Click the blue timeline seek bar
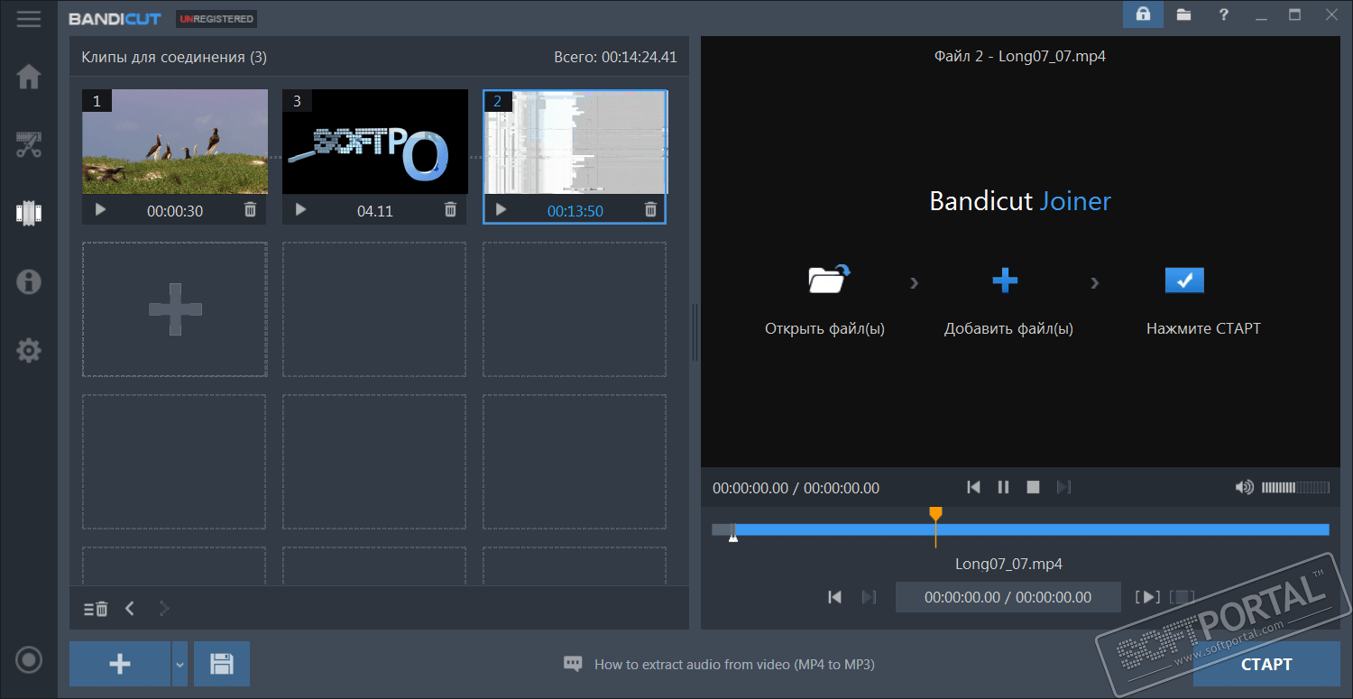Image resolution: width=1353 pixels, height=699 pixels. (x=1031, y=529)
